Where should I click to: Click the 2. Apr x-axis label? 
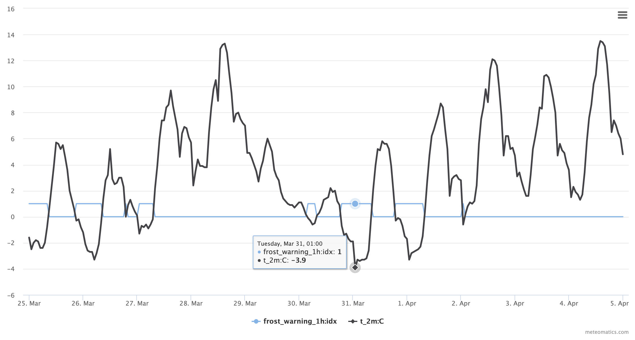click(461, 304)
